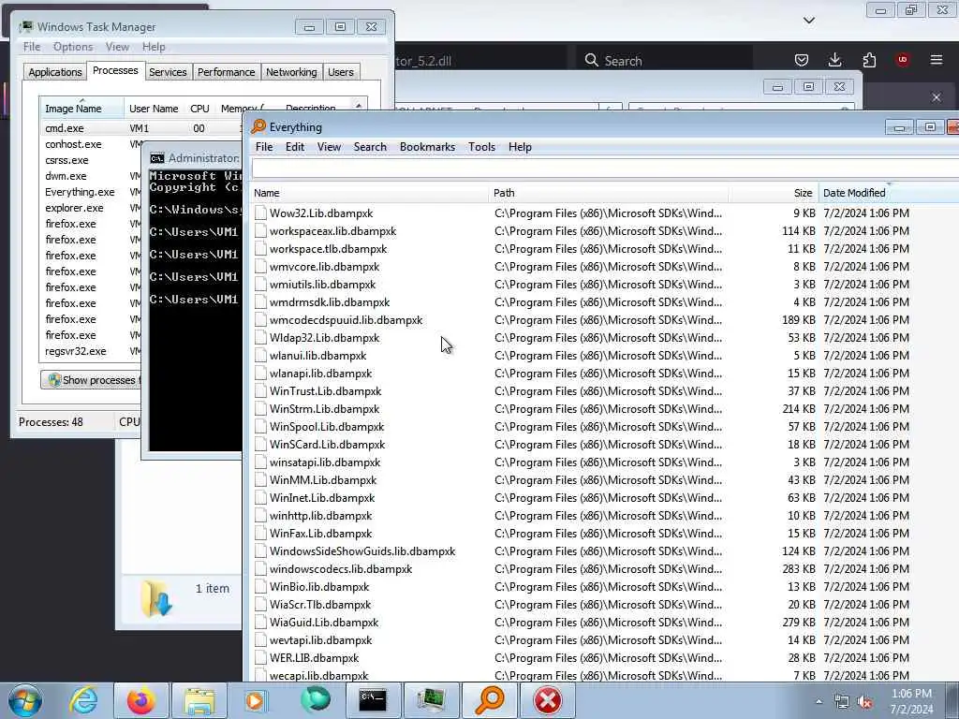The height and width of the screenshot is (719, 959).
Task: Open Task Manager Options menu
Action: [x=73, y=47]
